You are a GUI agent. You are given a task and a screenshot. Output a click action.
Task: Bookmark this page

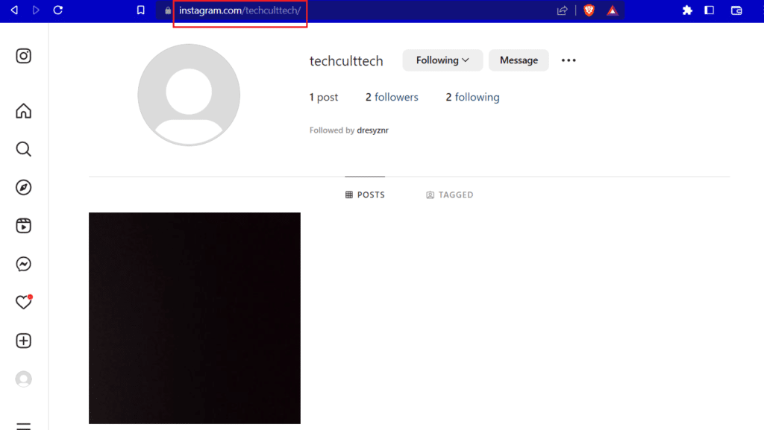(141, 10)
